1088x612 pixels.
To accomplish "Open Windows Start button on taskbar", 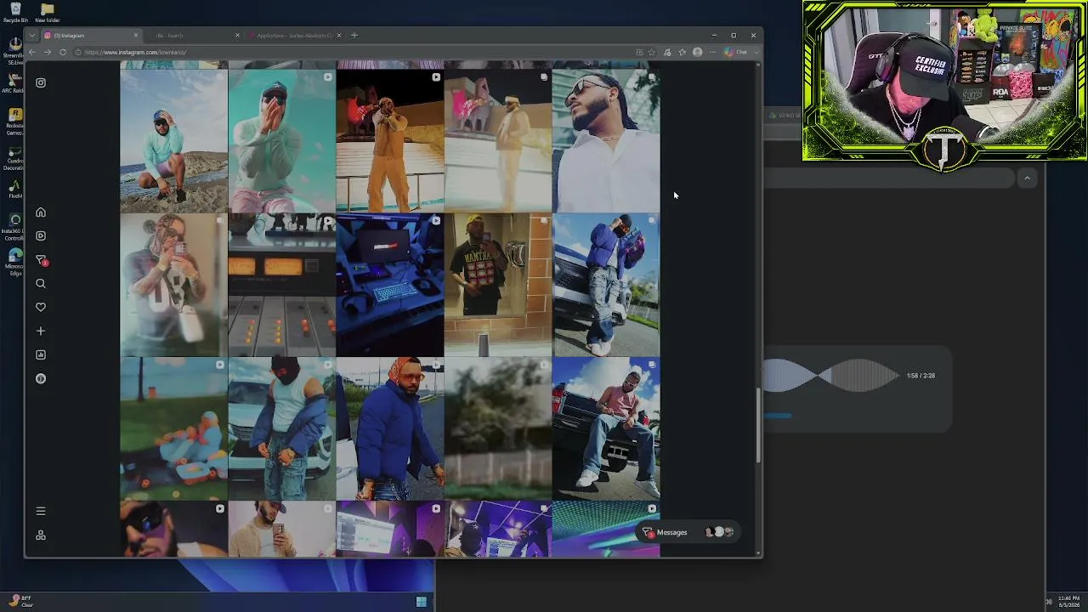I will (421, 602).
